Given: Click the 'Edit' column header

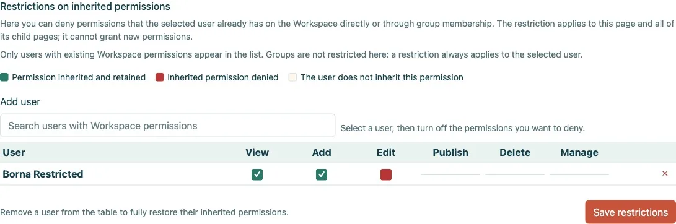Looking at the screenshot, I should [x=386, y=152].
